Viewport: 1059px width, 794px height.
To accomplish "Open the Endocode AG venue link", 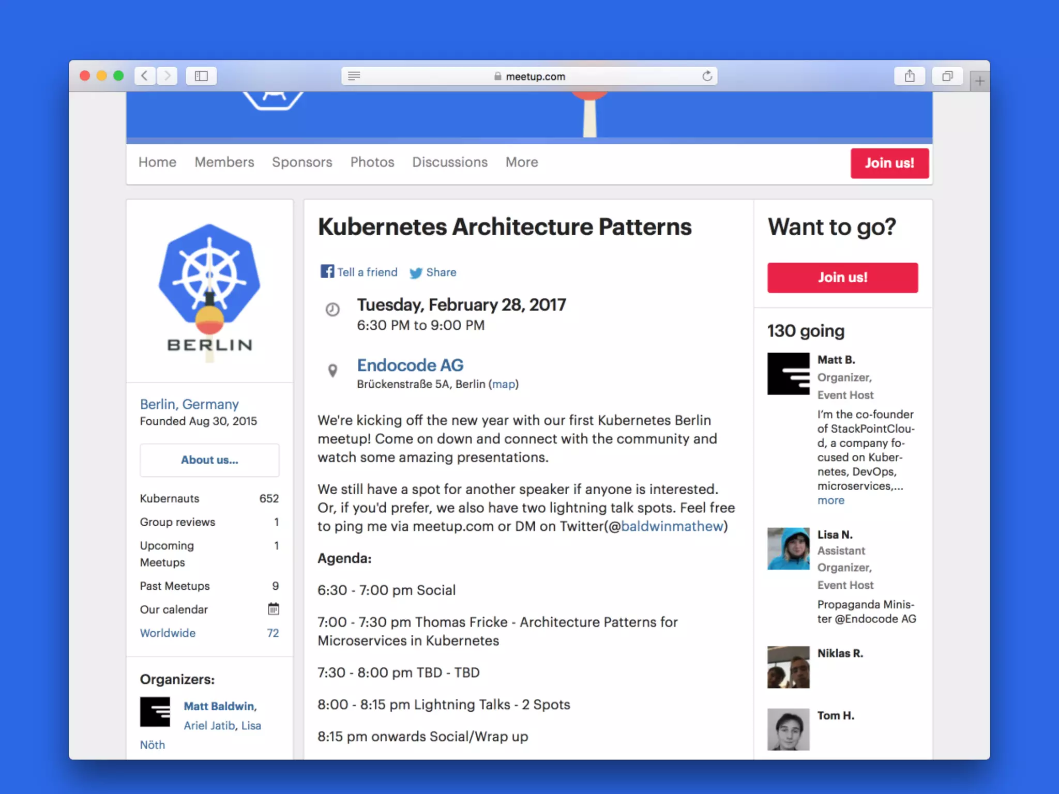I will (410, 365).
